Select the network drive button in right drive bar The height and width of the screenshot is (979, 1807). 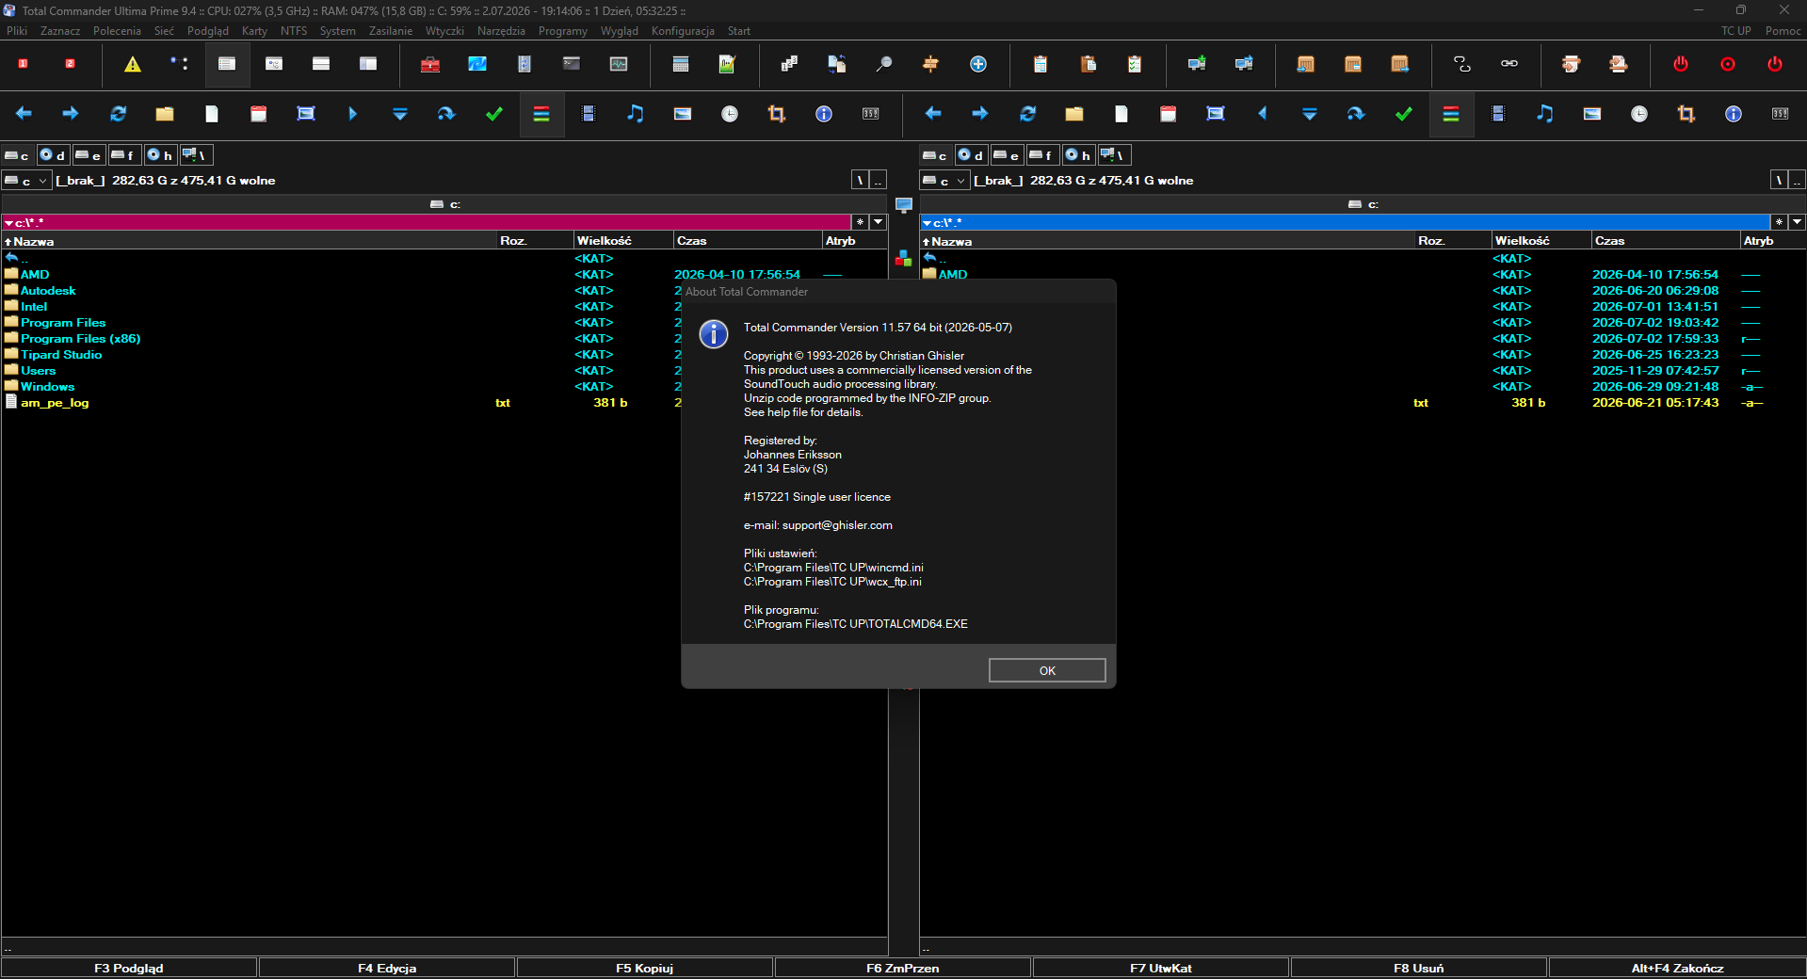(1114, 155)
